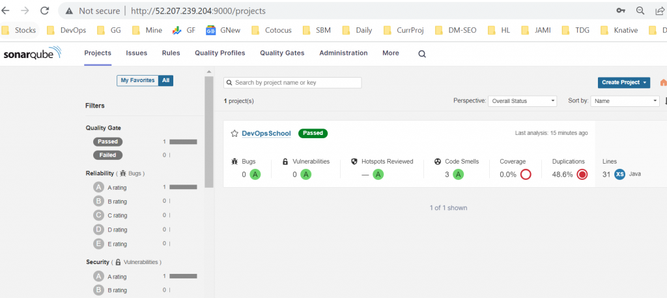Open the Quality Profiles tab
The height and width of the screenshot is (298, 667).
(x=220, y=53)
